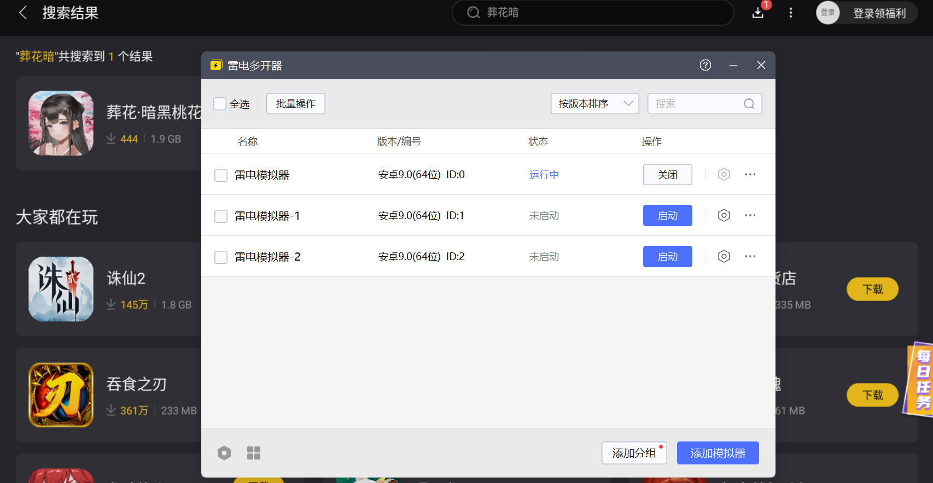Viewport: 933px width, 483px height.
Task: Click the 大家都在玩 heading
Action: click(57, 217)
